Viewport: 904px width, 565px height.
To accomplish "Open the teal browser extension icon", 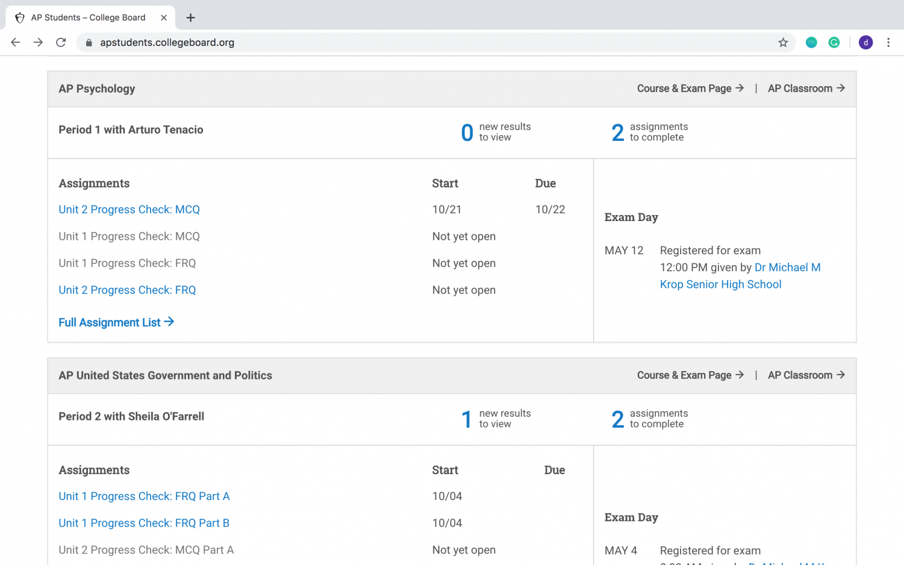I will (811, 42).
